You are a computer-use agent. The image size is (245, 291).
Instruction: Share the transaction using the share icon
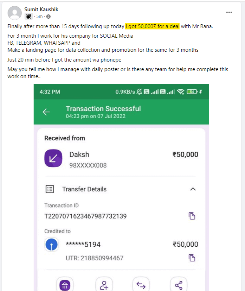[x=179, y=284]
